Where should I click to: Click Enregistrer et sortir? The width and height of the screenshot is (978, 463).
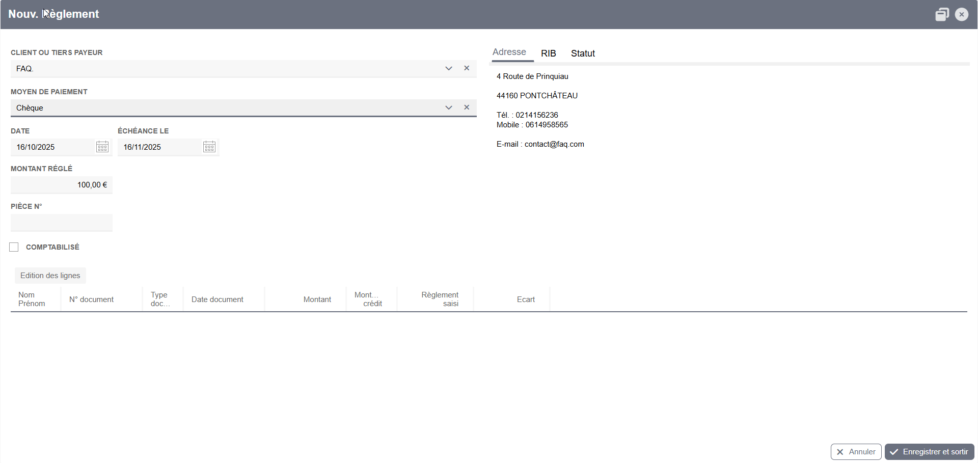[929, 452]
